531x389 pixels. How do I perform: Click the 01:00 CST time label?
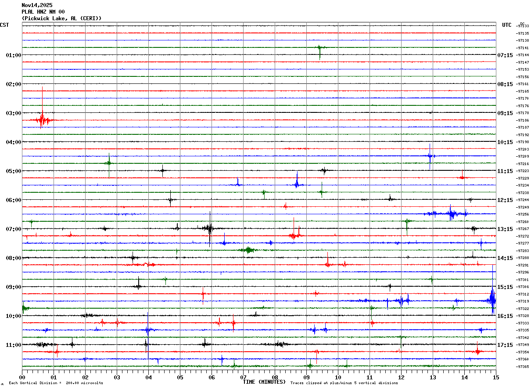tap(13, 55)
